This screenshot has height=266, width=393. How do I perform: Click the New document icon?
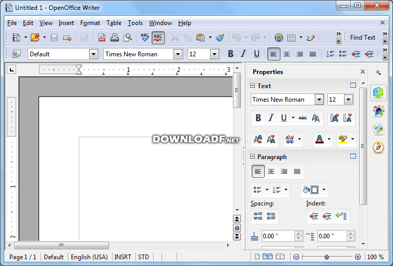pyautogui.click(x=16, y=38)
